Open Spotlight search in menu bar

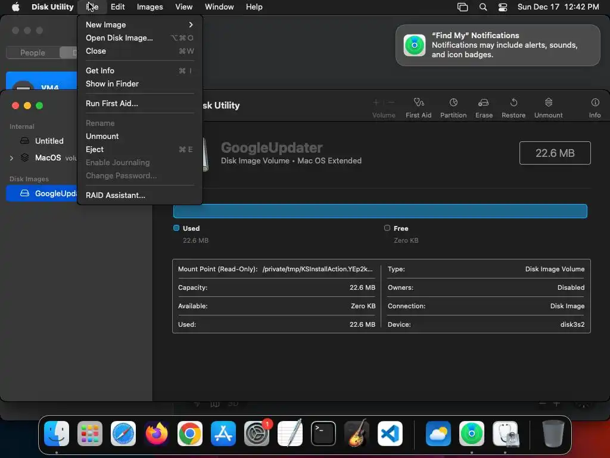point(483,7)
